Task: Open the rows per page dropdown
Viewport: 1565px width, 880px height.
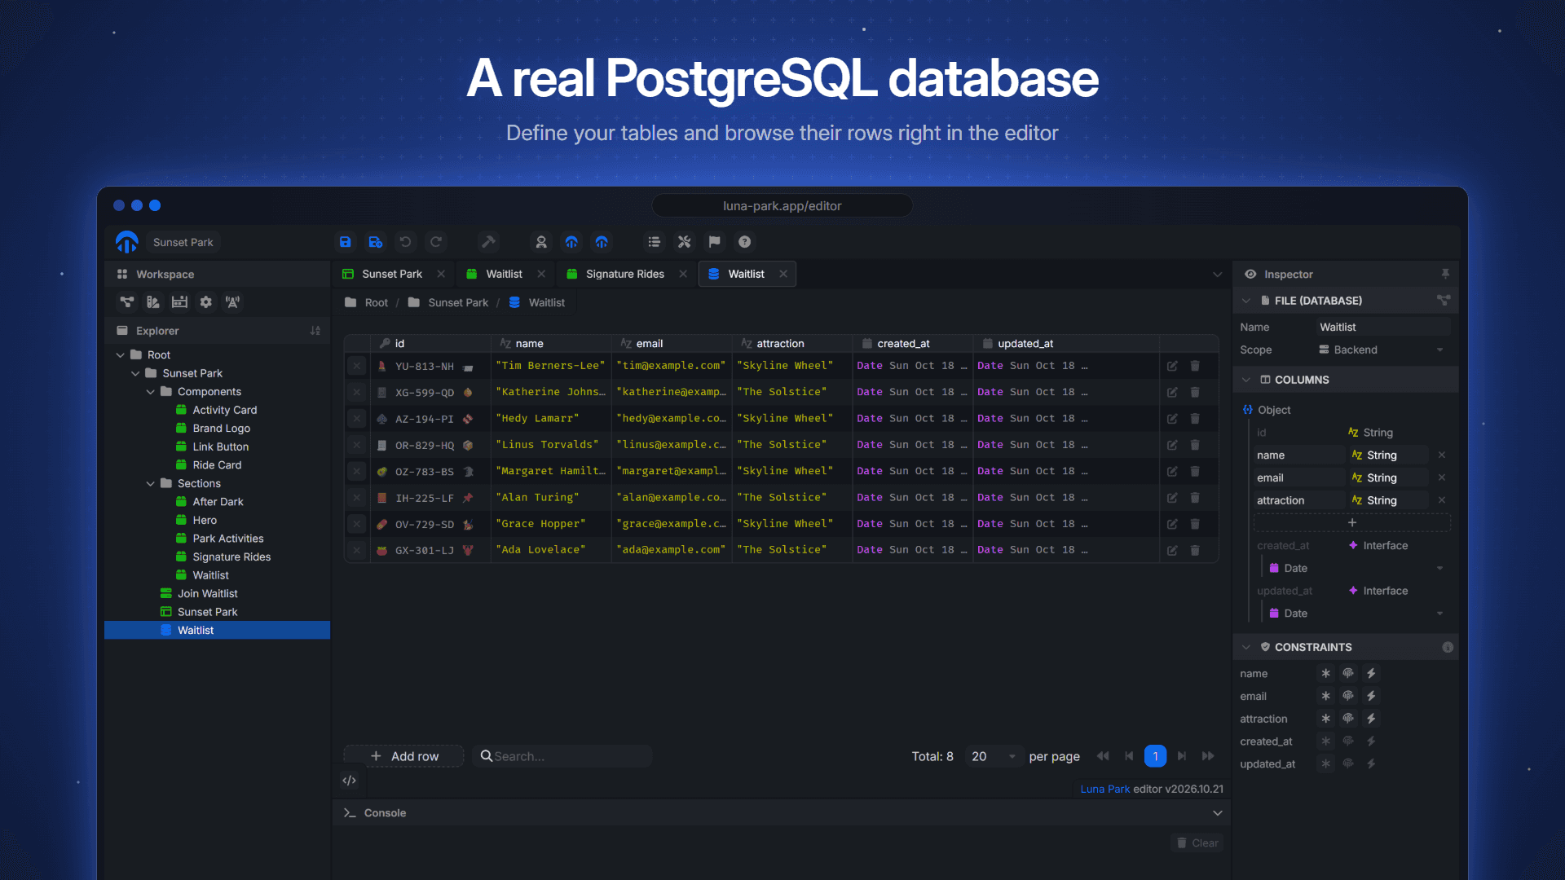Action: [x=994, y=756]
